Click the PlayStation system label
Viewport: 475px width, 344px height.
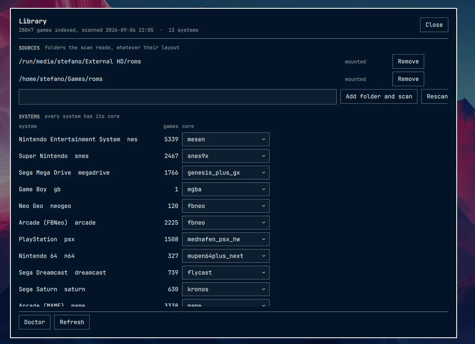click(x=38, y=239)
